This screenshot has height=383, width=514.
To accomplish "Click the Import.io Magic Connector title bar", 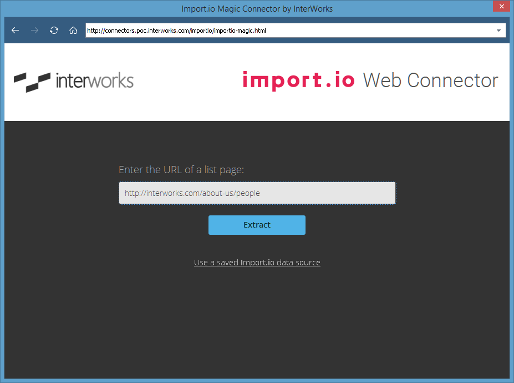I will click(257, 8).
